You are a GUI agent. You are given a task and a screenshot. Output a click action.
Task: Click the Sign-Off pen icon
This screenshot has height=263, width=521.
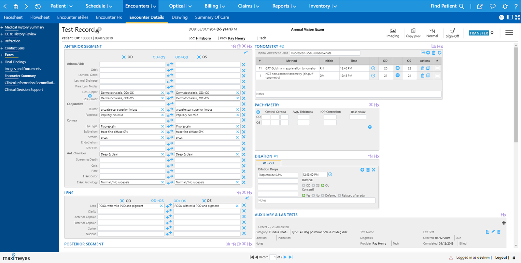click(x=452, y=31)
